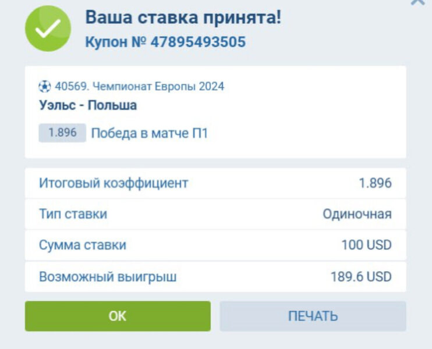432x349 pixels.
Task: Click event number 40569 in bet details
Action: click(x=69, y=87)
